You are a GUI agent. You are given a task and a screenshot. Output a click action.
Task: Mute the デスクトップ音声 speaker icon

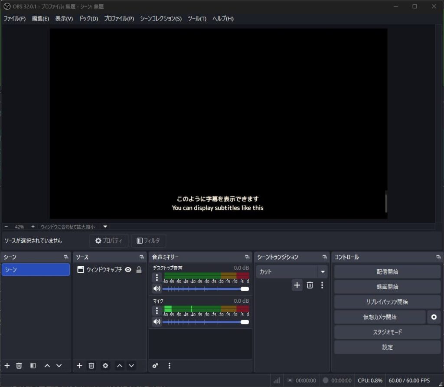point(157,288)
